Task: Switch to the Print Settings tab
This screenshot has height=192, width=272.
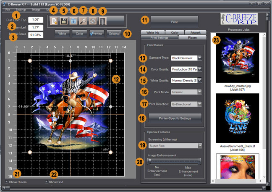Action: (x=159, y=37)
